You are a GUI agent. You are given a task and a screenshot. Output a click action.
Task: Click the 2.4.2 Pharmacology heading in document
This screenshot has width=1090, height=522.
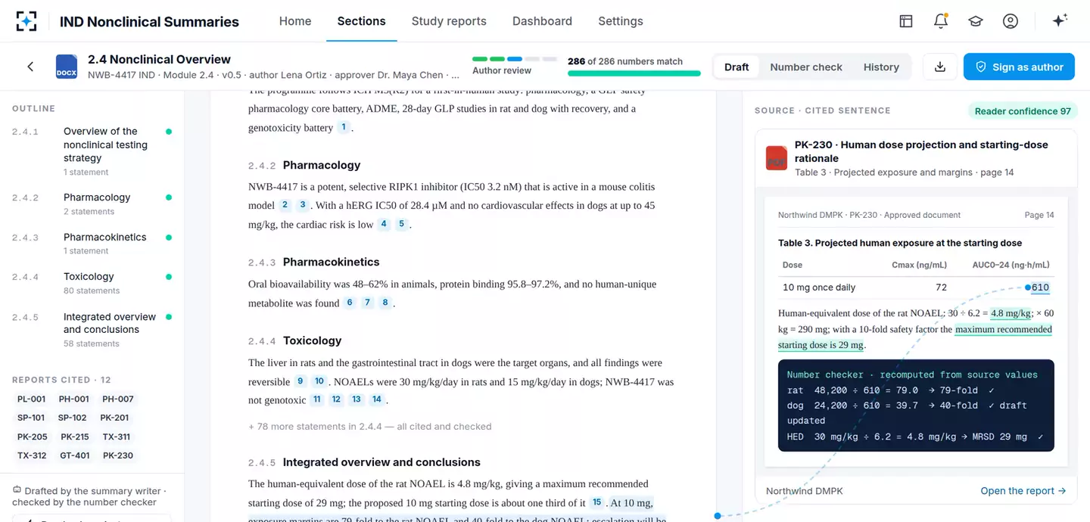pos(304,165)
